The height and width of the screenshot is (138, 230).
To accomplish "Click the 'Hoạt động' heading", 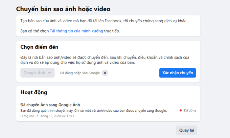I will (34, 92).
